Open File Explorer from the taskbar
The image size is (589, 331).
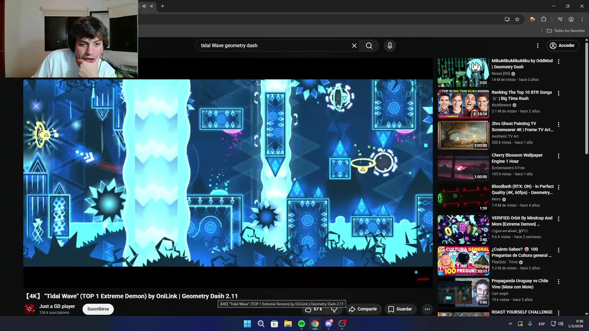pos(288,324)
